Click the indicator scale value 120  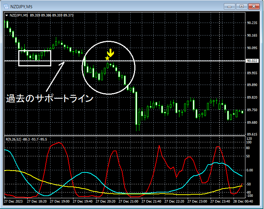249,139
